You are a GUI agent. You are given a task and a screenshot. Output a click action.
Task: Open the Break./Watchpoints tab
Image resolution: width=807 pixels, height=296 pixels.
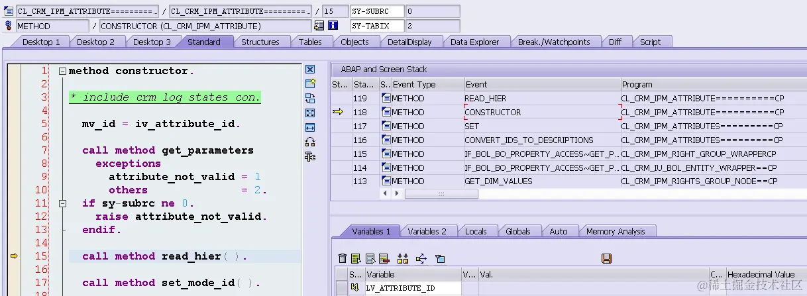[554, 42]
